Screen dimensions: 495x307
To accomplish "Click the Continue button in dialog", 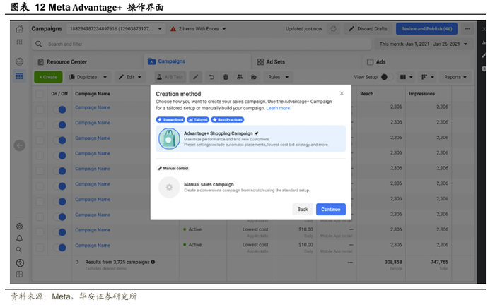I will point(331,210).
